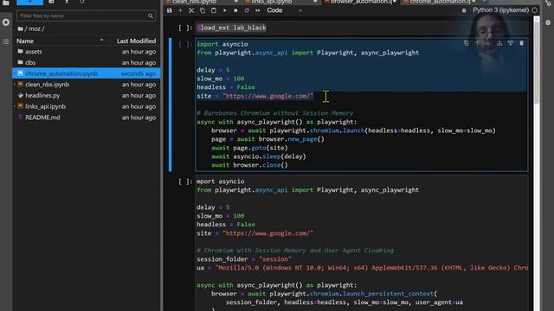Click the root folder icon in the breadcrumb
554x311 pixels.
tap(20, 29)
